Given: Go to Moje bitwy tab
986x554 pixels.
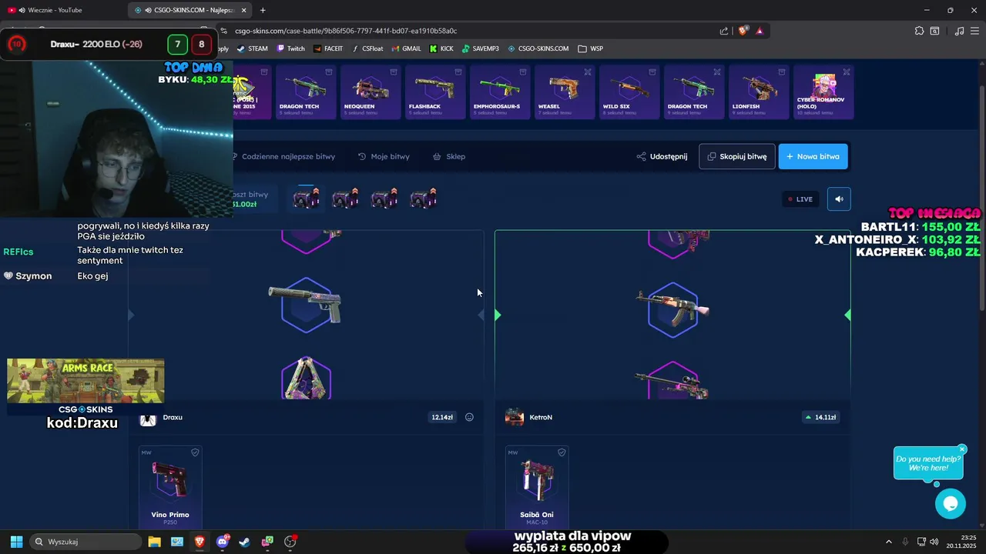Looking at the screenshot, I should (384, 156).
